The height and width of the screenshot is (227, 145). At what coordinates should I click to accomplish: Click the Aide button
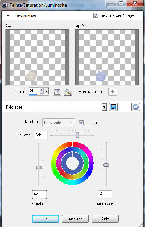pos(105,219)
